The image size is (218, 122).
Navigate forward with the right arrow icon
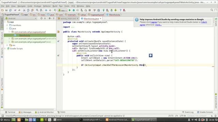[50, 10]
